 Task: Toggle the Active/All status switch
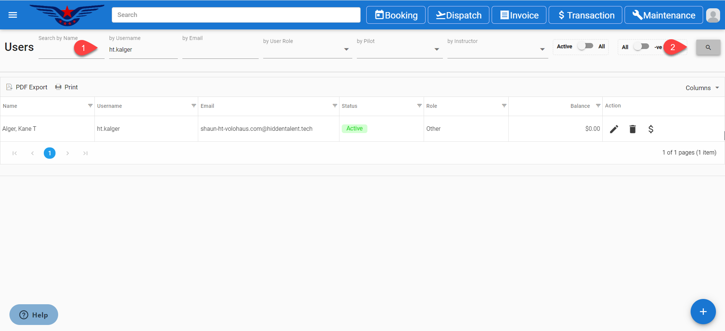[585, 46]
